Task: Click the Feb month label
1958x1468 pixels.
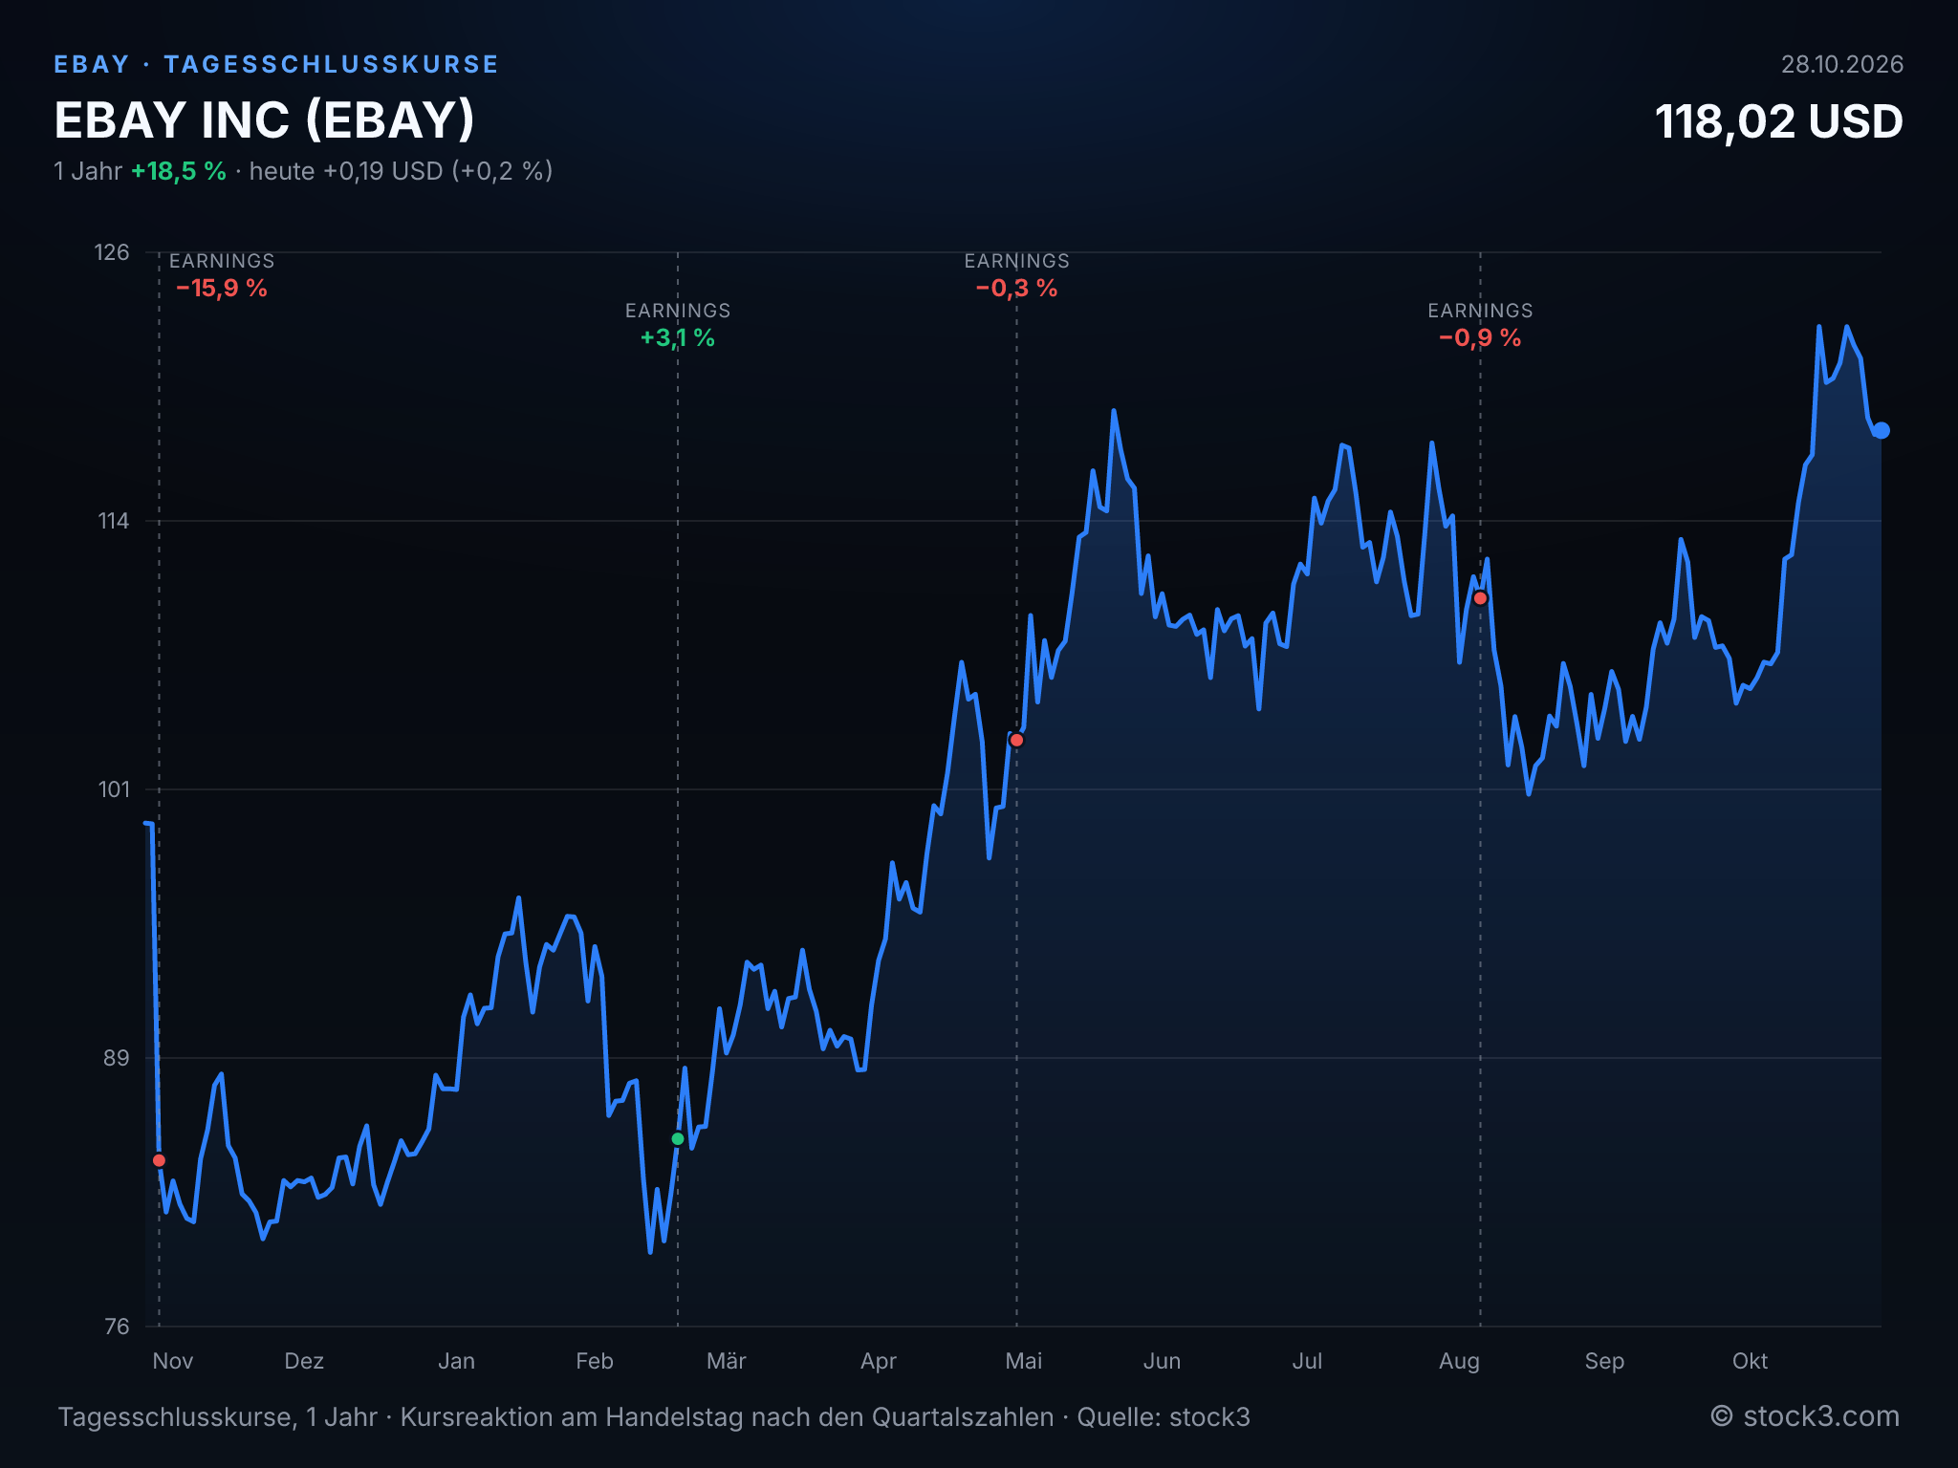Action: (x=594, y=1361)
